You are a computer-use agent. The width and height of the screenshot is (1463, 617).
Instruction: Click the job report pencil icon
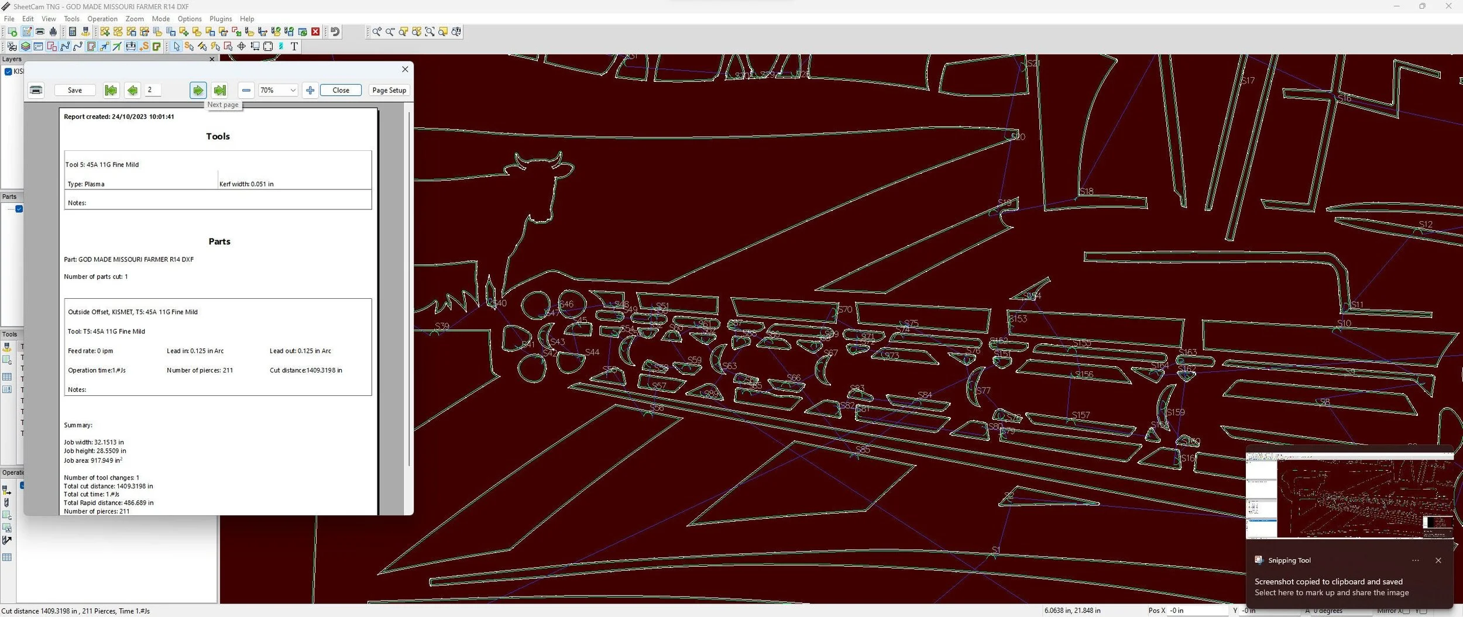point(27,32)
